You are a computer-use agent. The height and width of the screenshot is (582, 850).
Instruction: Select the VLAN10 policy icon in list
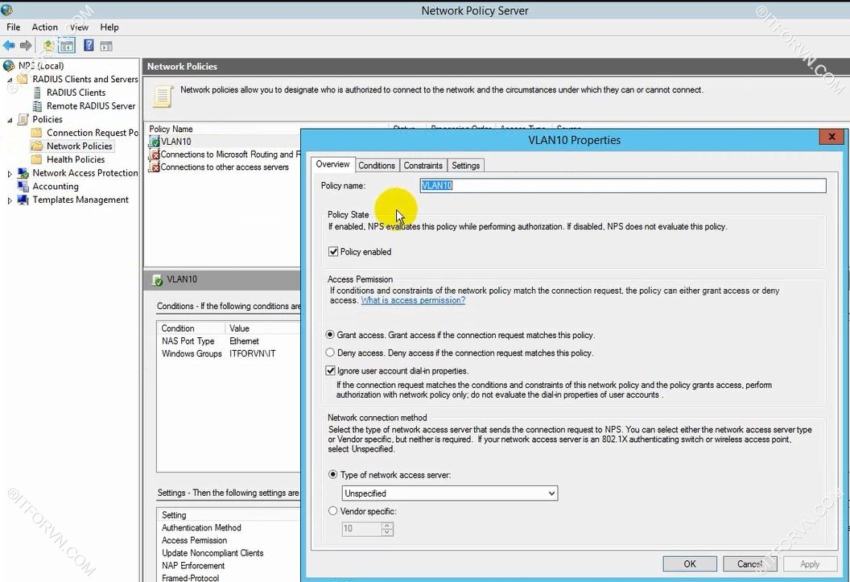tap(155, 142)
